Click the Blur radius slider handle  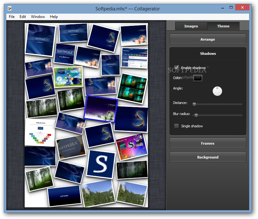point(196,115)
